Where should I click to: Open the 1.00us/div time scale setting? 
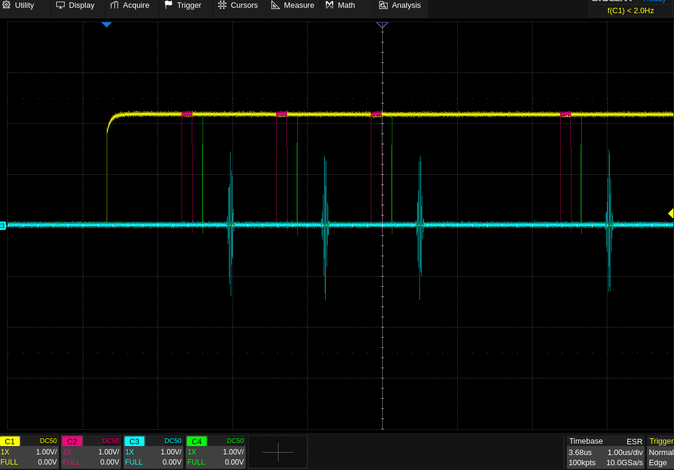625,452
